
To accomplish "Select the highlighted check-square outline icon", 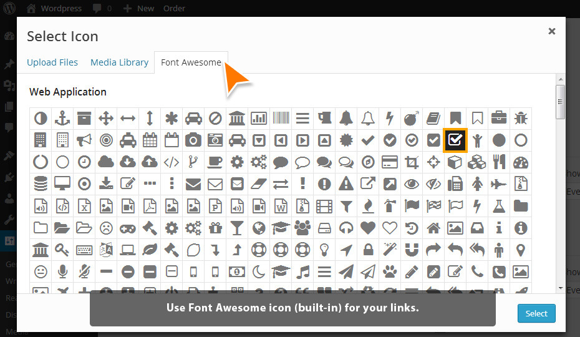I will click(455, 140).
